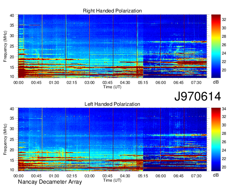
Task: Click the 20 MHz tick on Left Handed plot
Action: coord(12,150)
